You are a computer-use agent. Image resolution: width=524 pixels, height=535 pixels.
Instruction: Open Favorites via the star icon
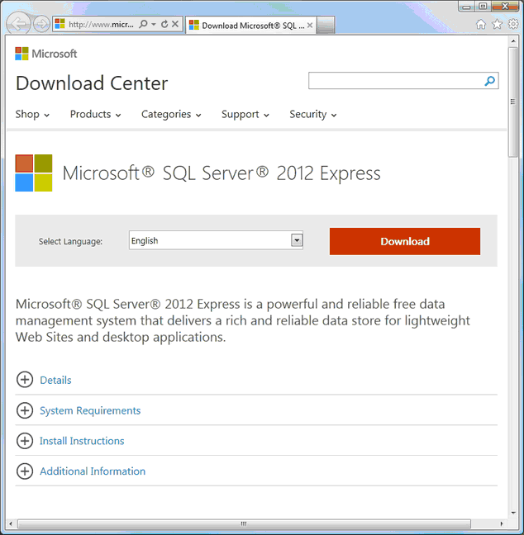pos(497,24)
